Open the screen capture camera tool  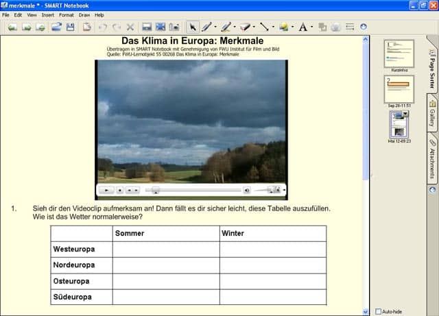[174, 27]
